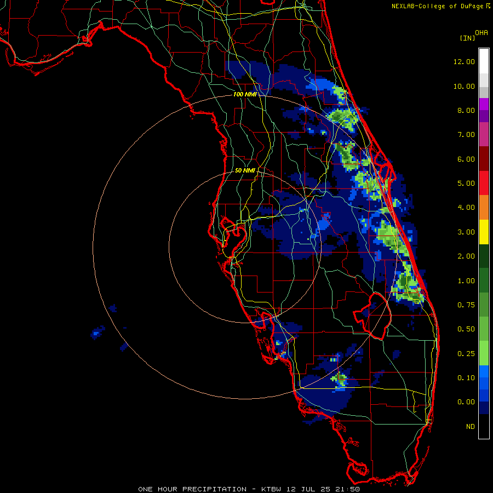Pick the dark navy 0.00 color bar segment

tap(484, 408)
